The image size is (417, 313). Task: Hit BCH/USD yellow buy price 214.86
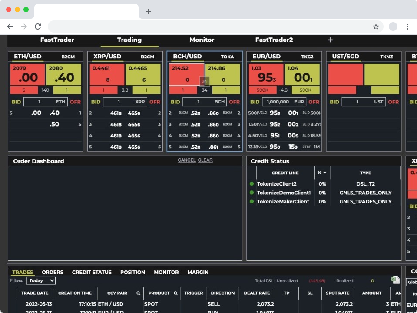(x=222, y=74)
